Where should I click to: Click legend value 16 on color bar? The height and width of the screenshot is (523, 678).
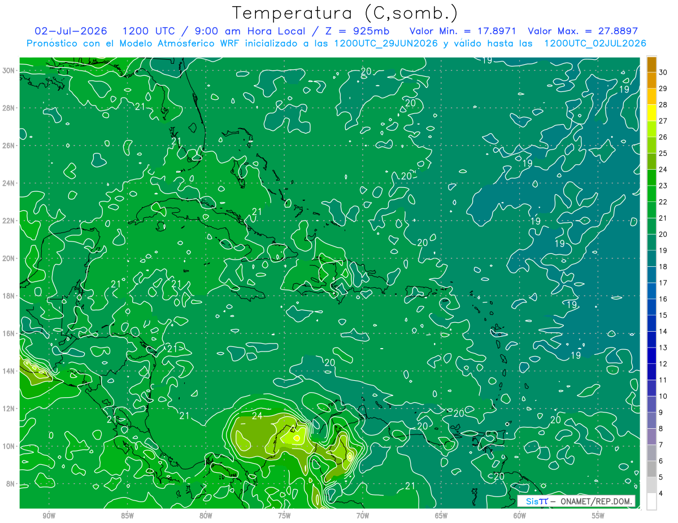tap(663, 299)
